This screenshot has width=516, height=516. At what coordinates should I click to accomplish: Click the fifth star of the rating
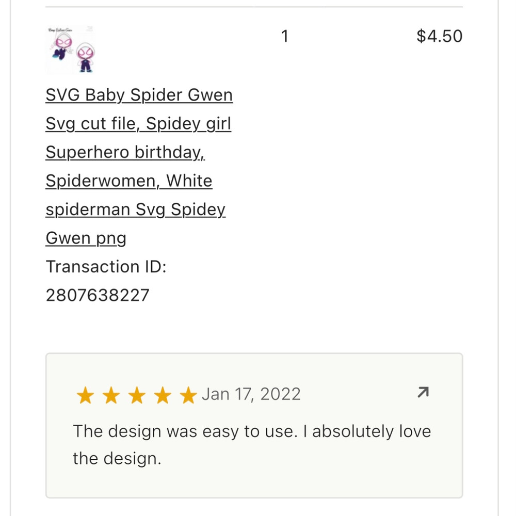(188, 396)
